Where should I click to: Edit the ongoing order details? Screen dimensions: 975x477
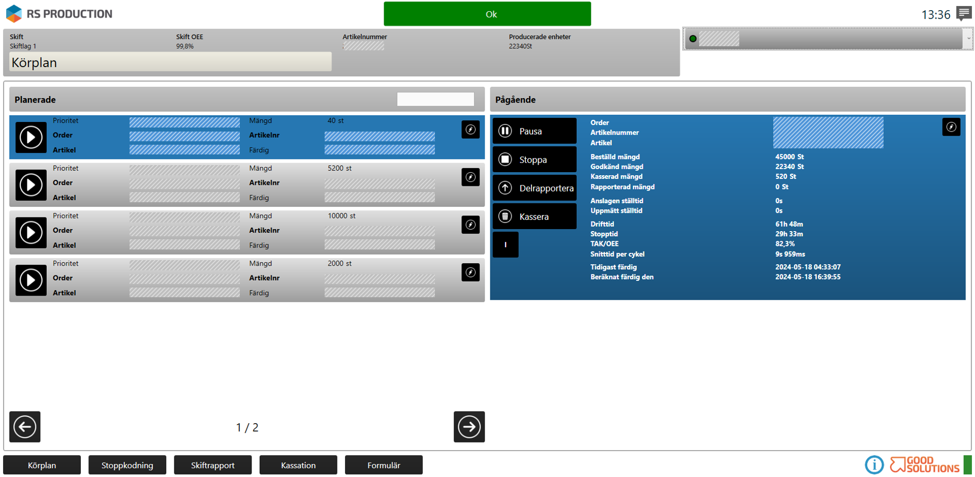[951, 127]
